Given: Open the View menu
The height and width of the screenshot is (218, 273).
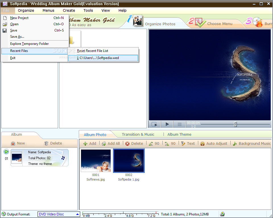Looking at the screenshot, I should tap(106, 11).
